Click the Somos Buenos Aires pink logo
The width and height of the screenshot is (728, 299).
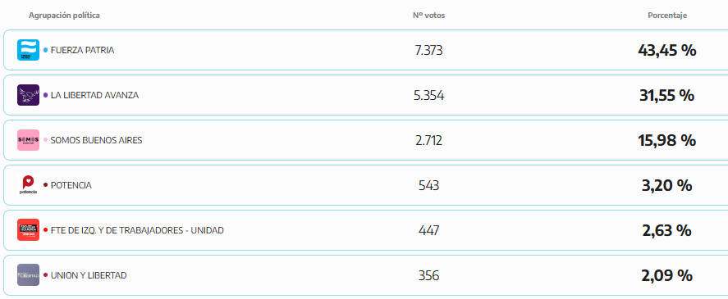click(29, 140)
